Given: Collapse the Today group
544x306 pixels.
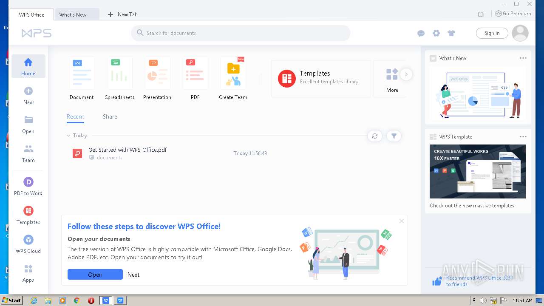Looking at the screenshot, I should [68, 136].
